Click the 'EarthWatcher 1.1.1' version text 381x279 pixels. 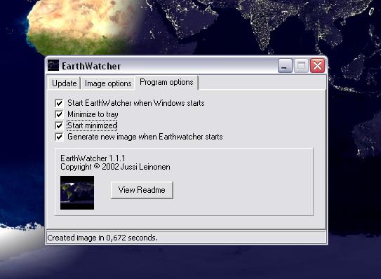[x=93, y=158]
